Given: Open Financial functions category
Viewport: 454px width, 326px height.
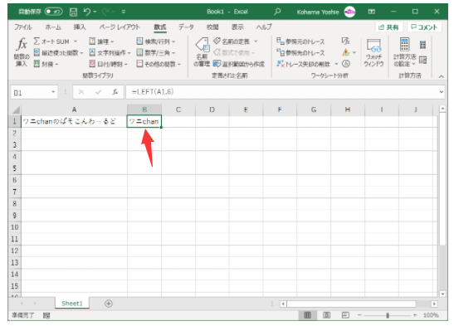Looking at the screenshot, I should pos(46,64).
